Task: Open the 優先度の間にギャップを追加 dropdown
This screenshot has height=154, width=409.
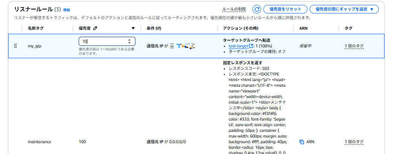Action: pyautogui.click(x=344, y=9)
